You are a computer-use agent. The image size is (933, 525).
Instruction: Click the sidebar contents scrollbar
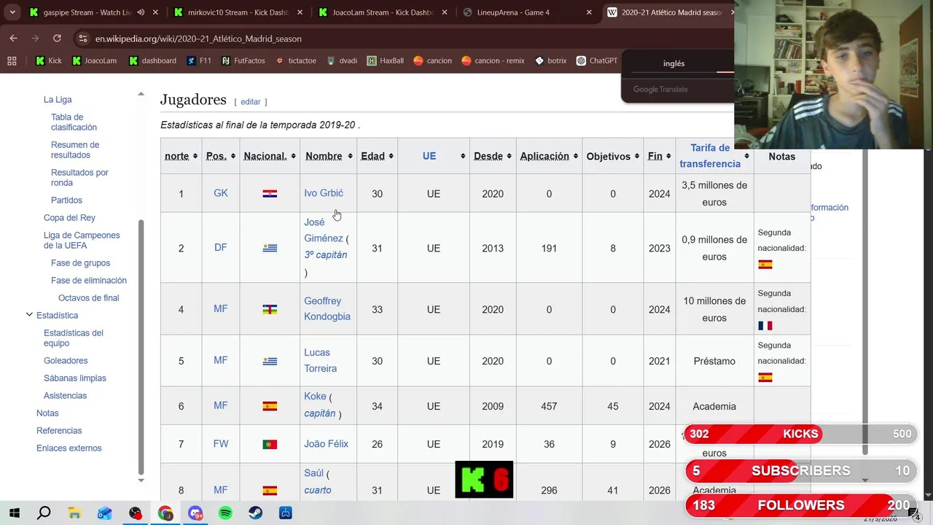point(141,347)
